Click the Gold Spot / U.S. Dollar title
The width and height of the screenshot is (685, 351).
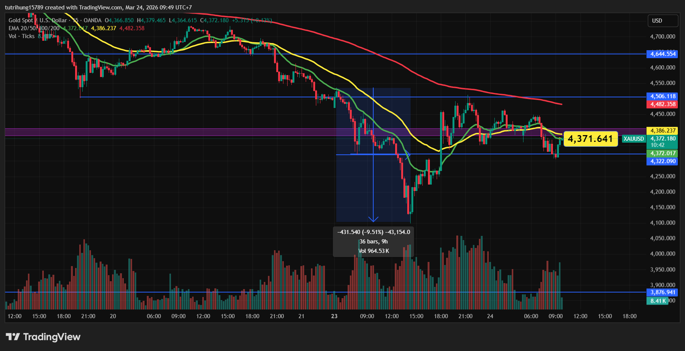(38, 20)
